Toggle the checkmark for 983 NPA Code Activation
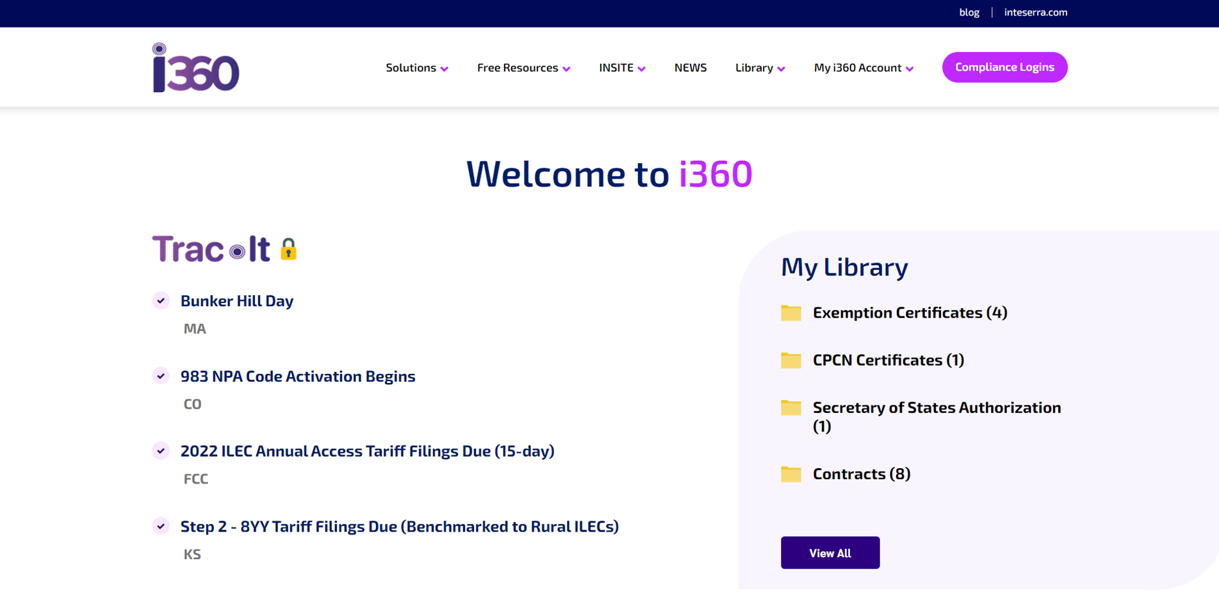 point(160,377)
